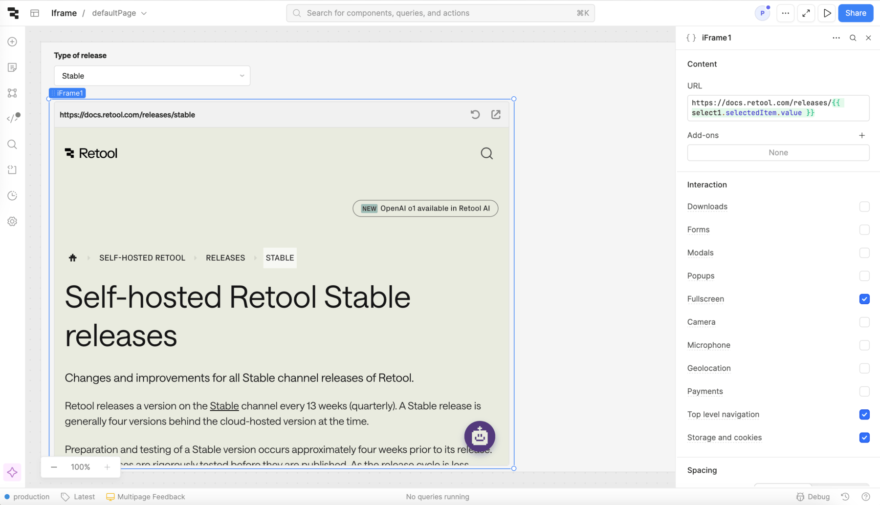Uncheck Top level navigation checkbox
Viewport: 880px width, 505px height.
[864, 415]
